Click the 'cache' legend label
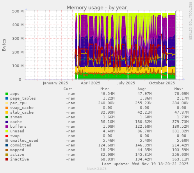 coord(16,122)
